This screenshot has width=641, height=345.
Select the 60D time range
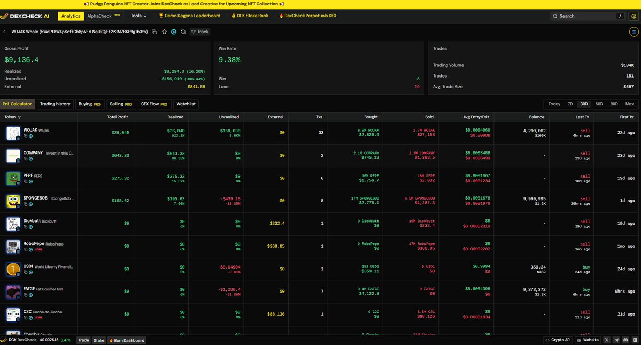[599, 104]
